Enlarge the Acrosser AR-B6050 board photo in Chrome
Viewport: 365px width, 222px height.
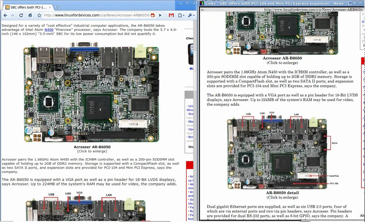(x=92, y=92)
